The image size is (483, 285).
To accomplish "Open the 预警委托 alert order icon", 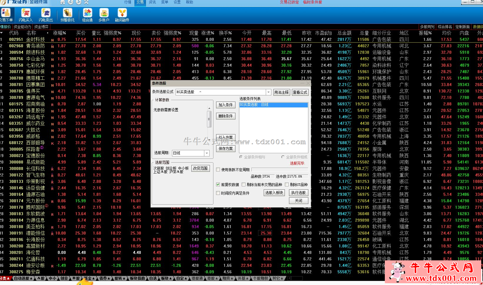I will 67,15.
